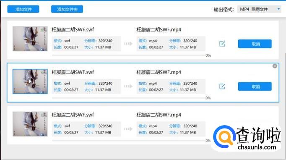This screenshot has width=286, height=160.
Task: Click the first file's conversion arrow icon
Action: tap(128, 44)
